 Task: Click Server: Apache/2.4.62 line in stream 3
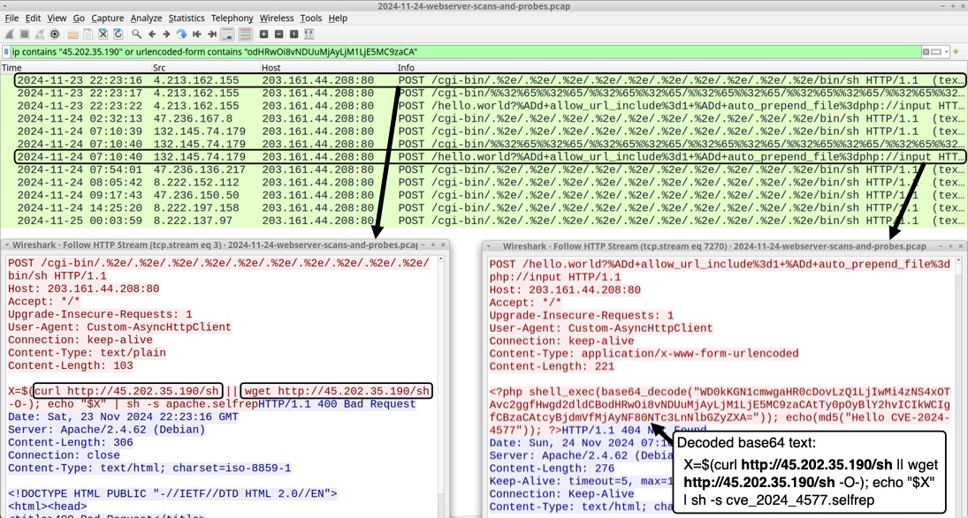tap(106, 429)
